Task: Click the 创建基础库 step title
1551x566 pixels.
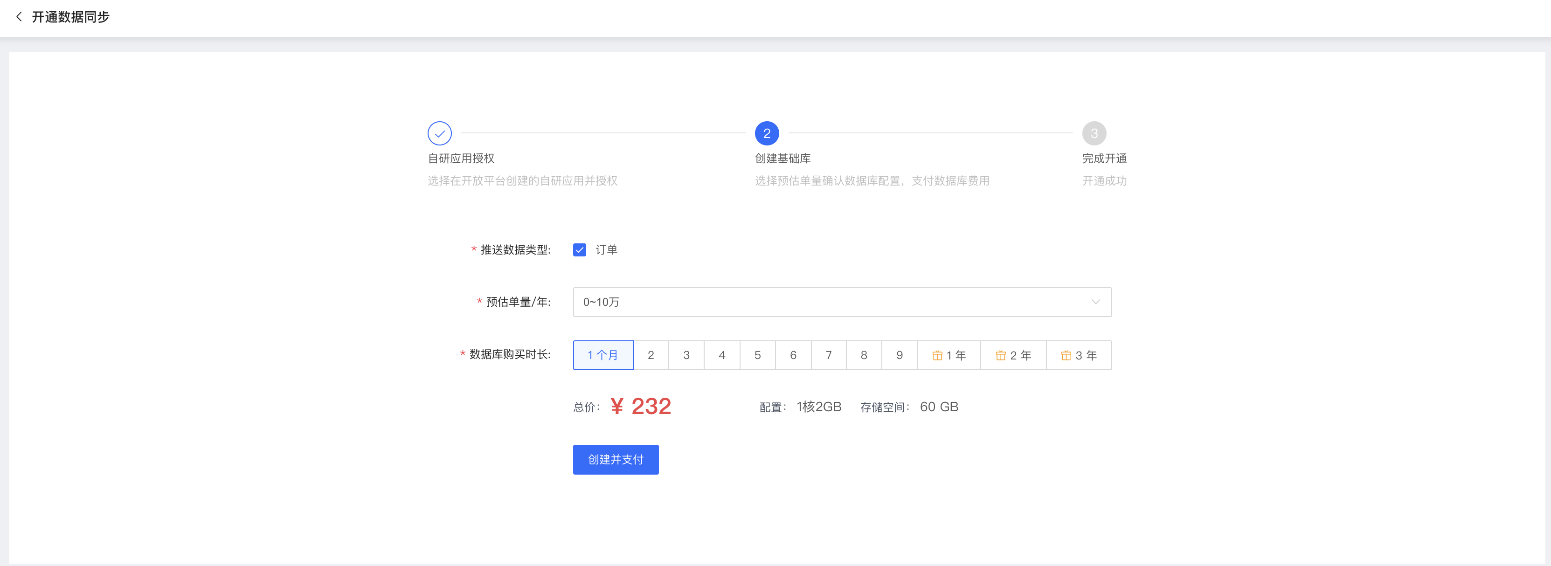Action: pyautogui.click(x=782, y=159)
